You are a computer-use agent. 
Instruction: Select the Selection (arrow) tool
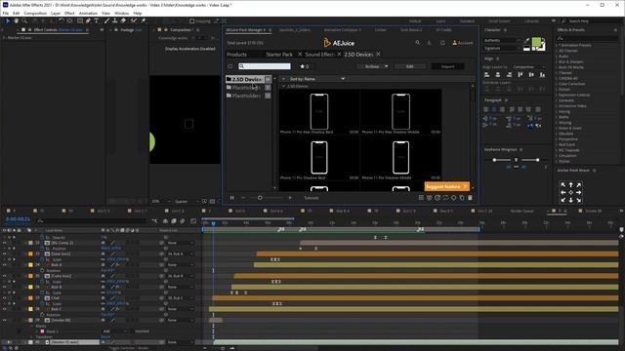click(x=8, y=20)
